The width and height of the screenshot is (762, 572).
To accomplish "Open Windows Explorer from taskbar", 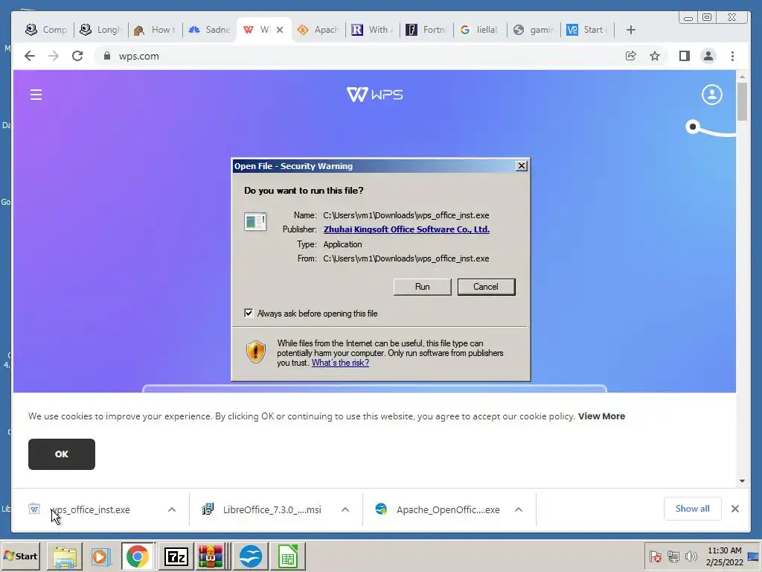I will (65, 556).
